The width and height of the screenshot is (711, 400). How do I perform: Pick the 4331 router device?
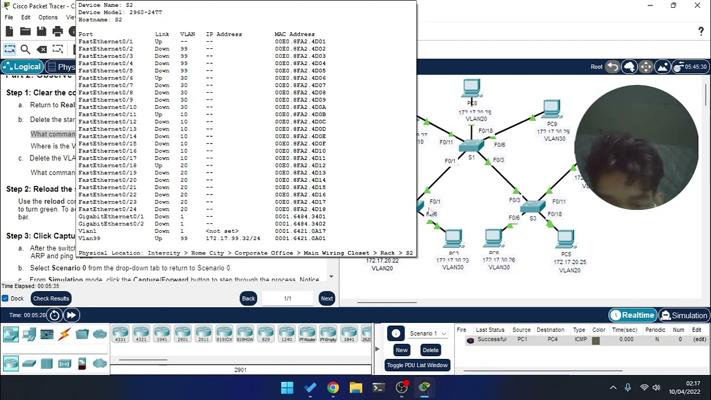point(121,334)
